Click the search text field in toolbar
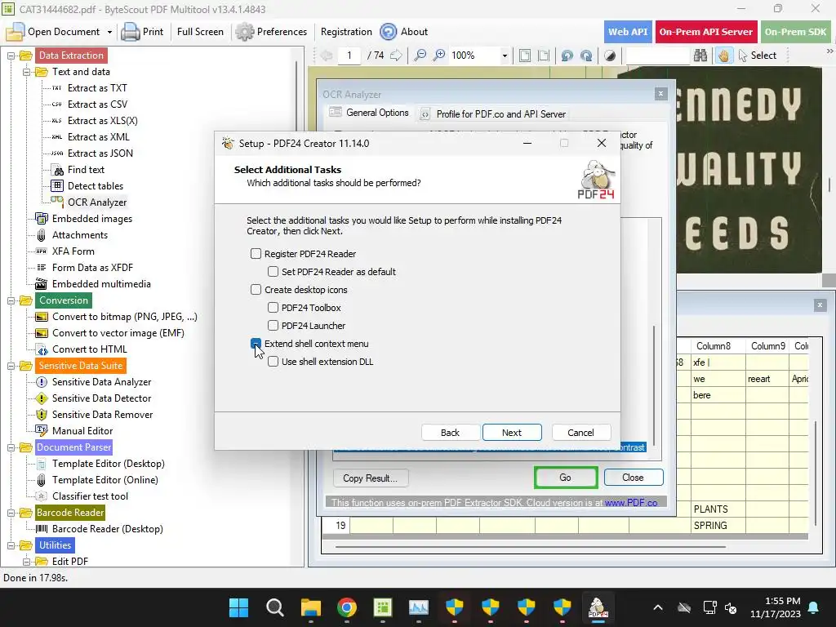 658,56
